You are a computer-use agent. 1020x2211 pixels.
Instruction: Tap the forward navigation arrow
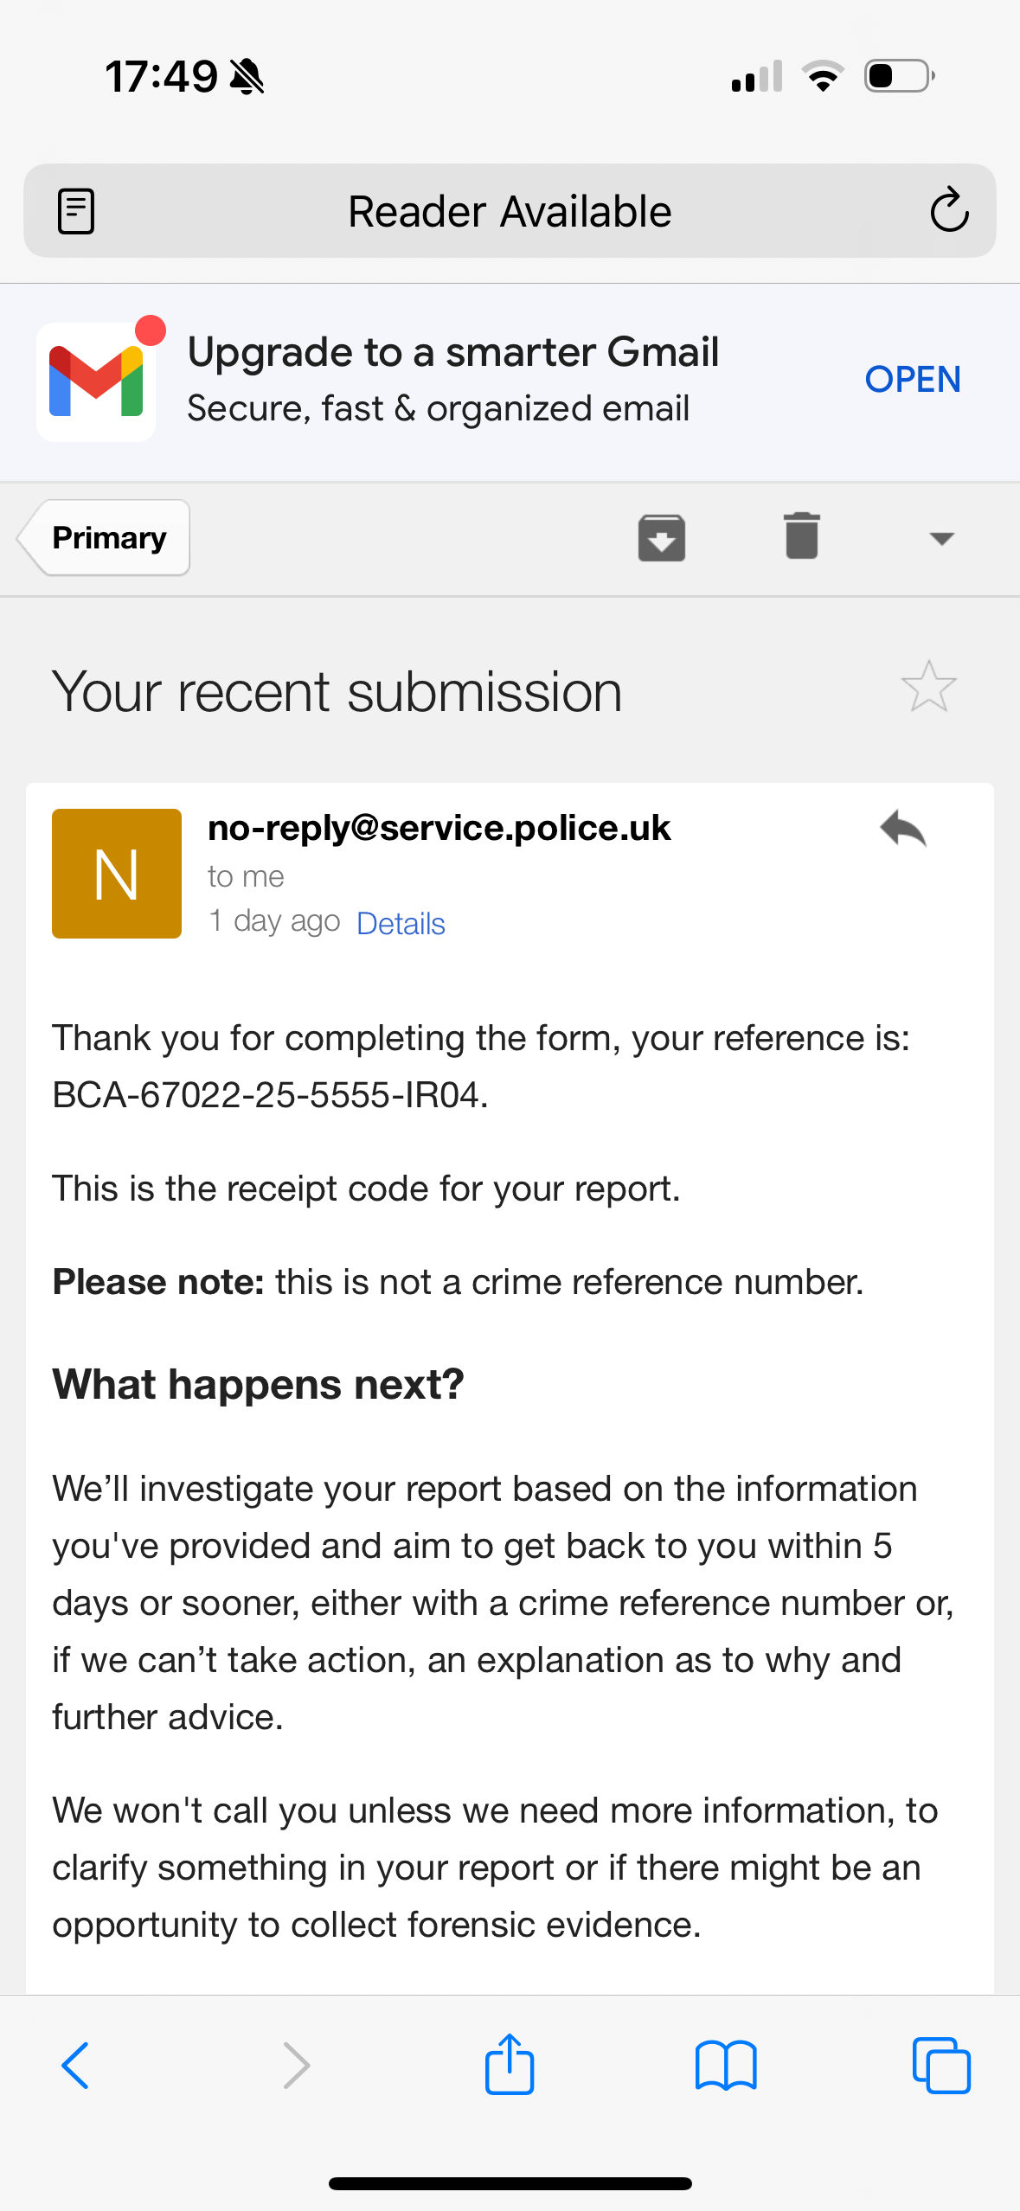pyautogui.click(x=296, y=2066)
